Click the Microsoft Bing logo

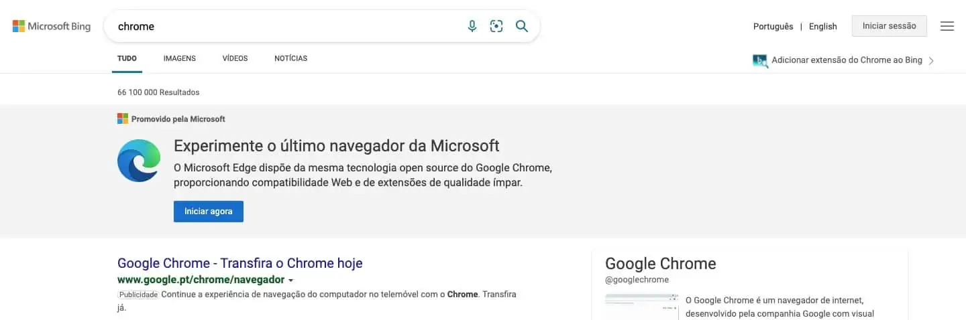(x=52, y=26)
